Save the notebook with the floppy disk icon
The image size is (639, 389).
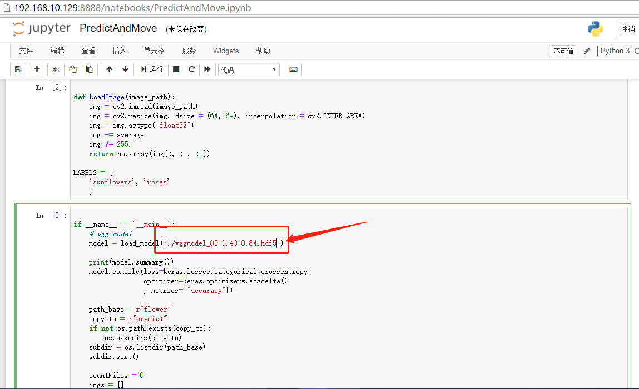(x=18, y=69)
